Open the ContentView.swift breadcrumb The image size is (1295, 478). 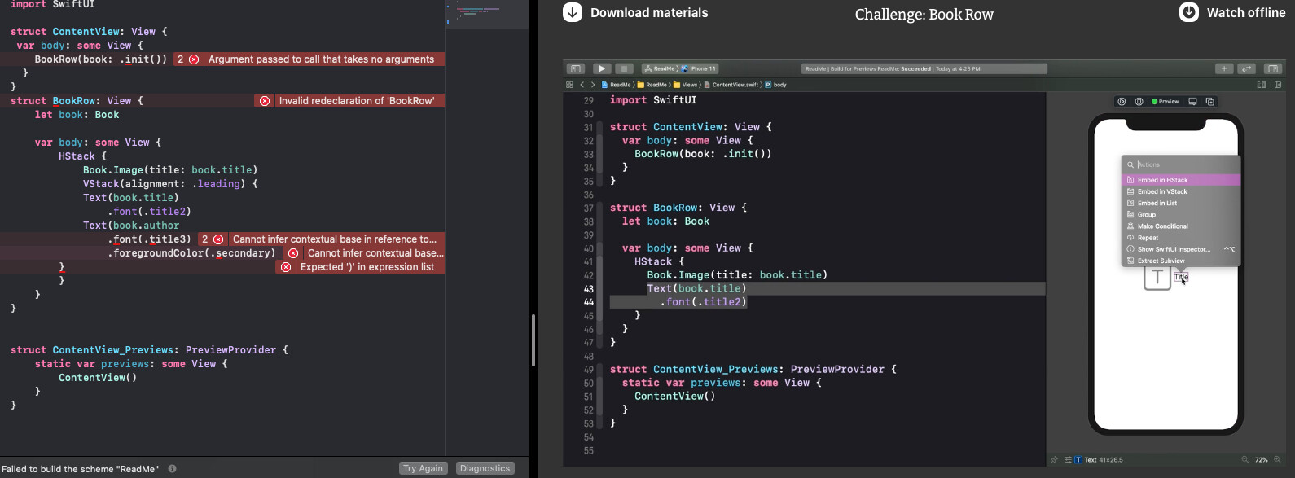tap(731, 85)
